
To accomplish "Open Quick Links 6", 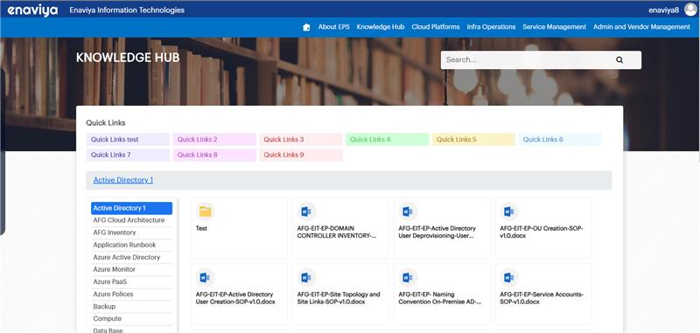I will (560, 140).
